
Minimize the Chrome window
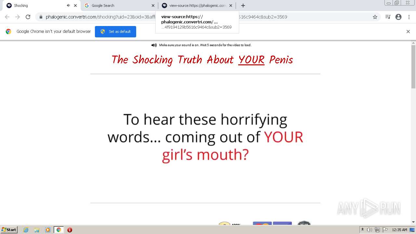389,3
